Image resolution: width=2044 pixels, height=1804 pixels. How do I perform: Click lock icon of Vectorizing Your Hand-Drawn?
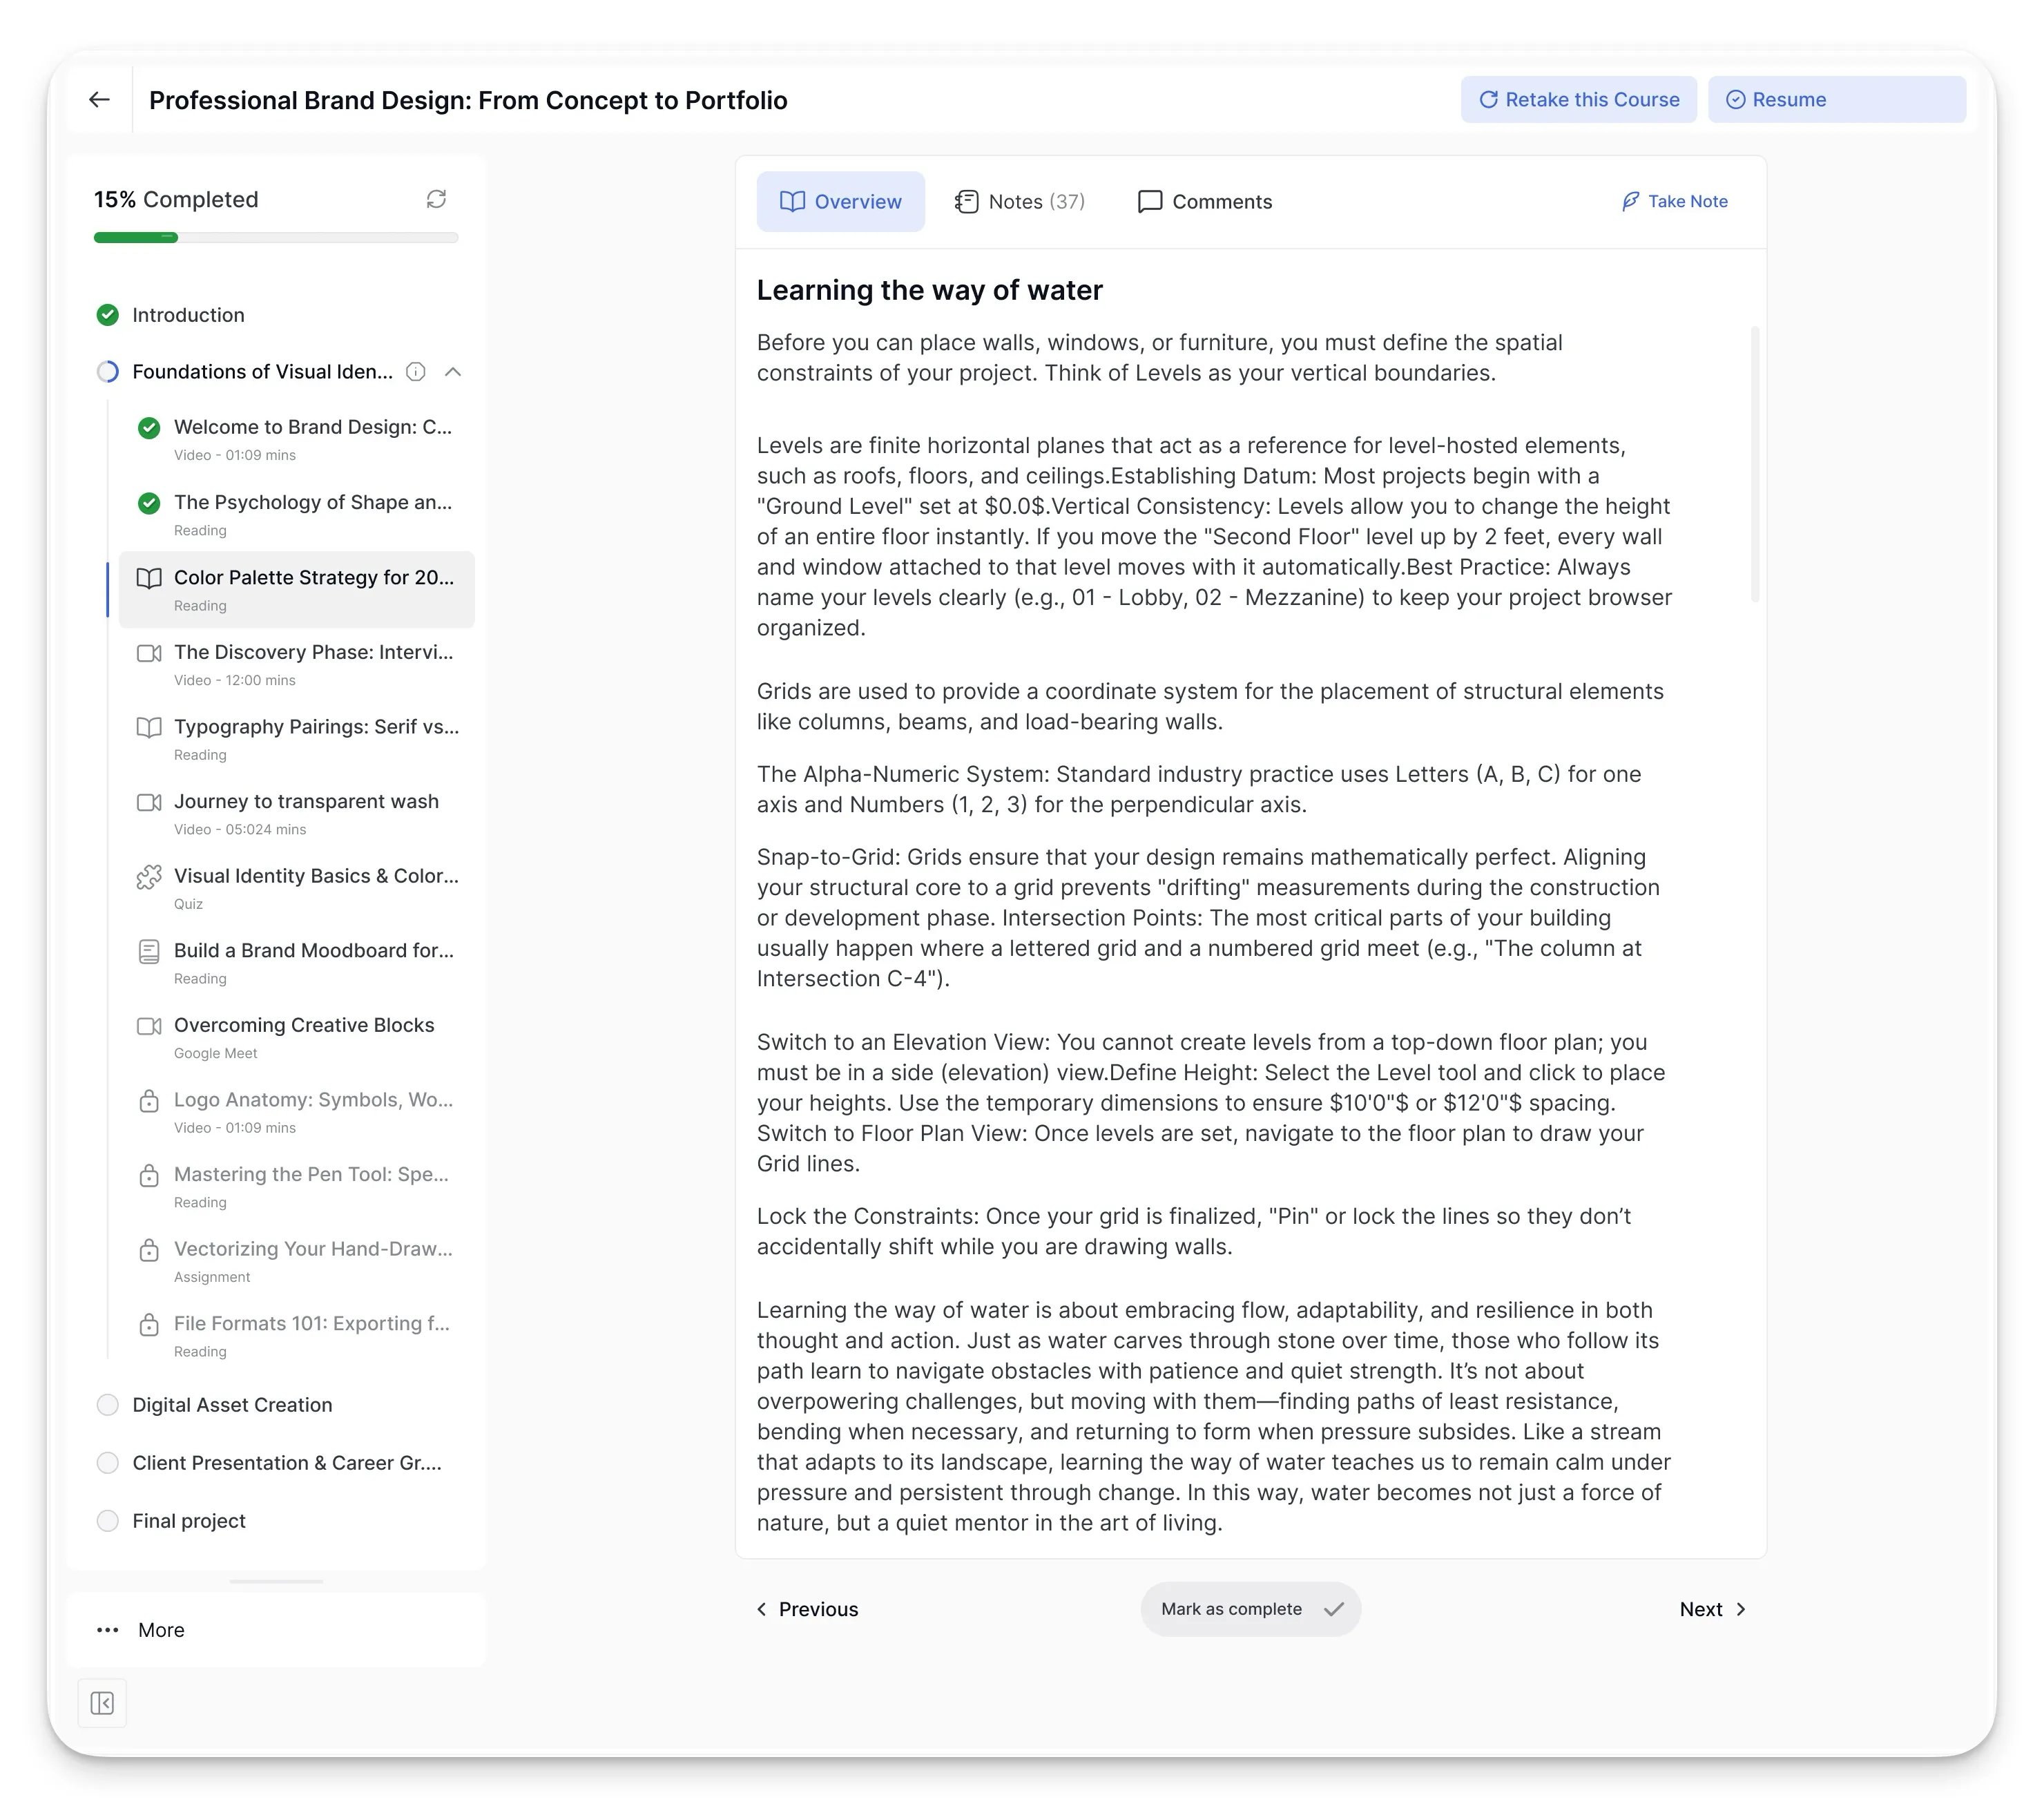(x=149, y=1249)
